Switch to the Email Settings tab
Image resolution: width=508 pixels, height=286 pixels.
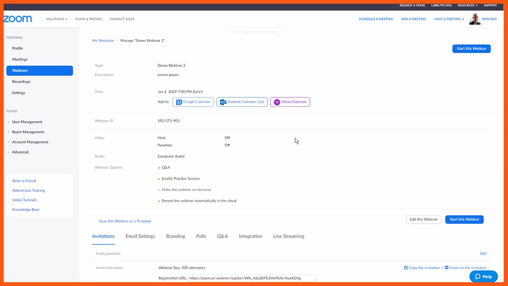140,236
